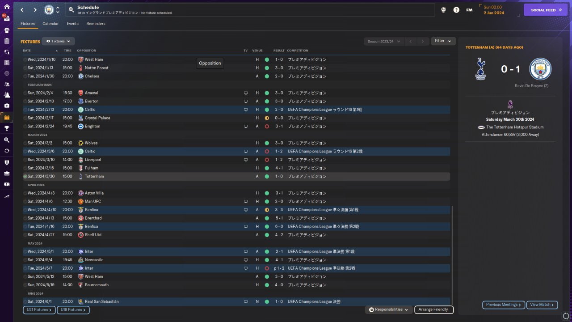The width and height of the screenshot is (572, 322).
Task: Toggle the selection circle for the Real San Sebastián fixture
Action: [x=25, y=302]
